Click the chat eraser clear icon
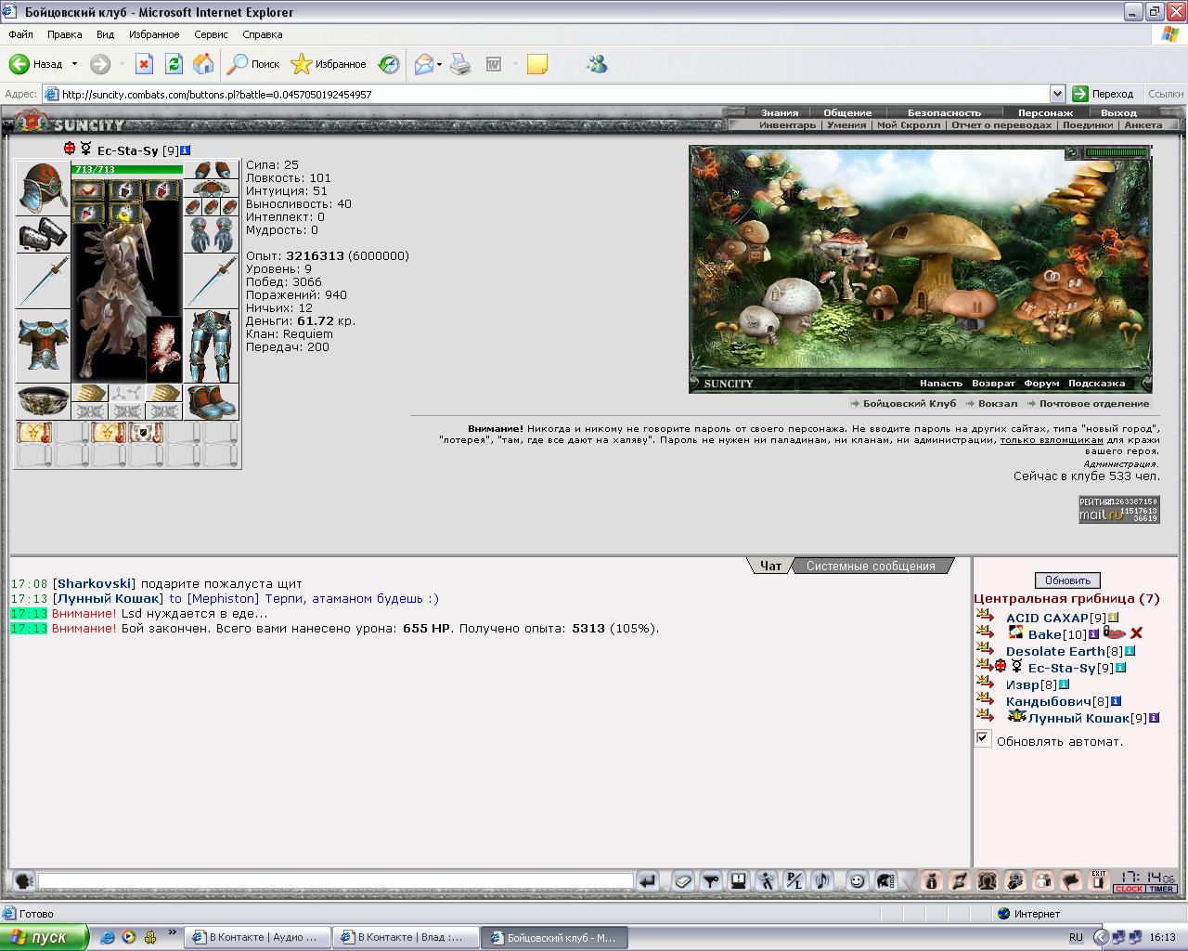The width and height of the screenshot is (1188, 951). pyautogui.click(x=682, y=880)
